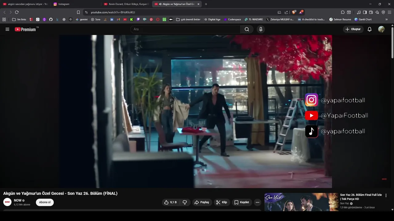Open the Selman Resume bookmark
Image resolution: width=394 pixels, height=221 pixels.
click(340, 19)
